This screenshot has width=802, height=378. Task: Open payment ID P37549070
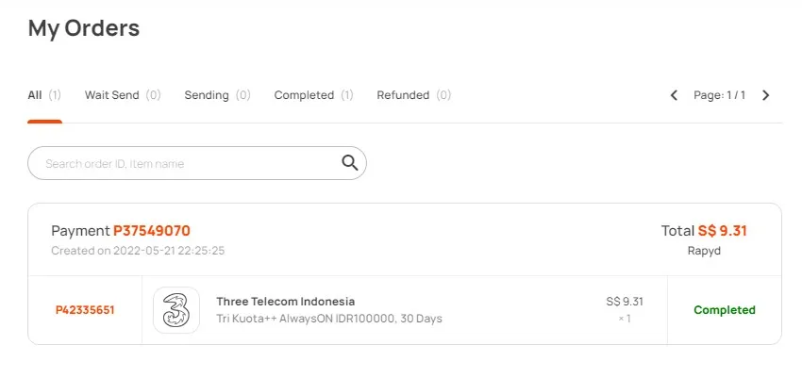pyautogui.click(x=152, y=231)
